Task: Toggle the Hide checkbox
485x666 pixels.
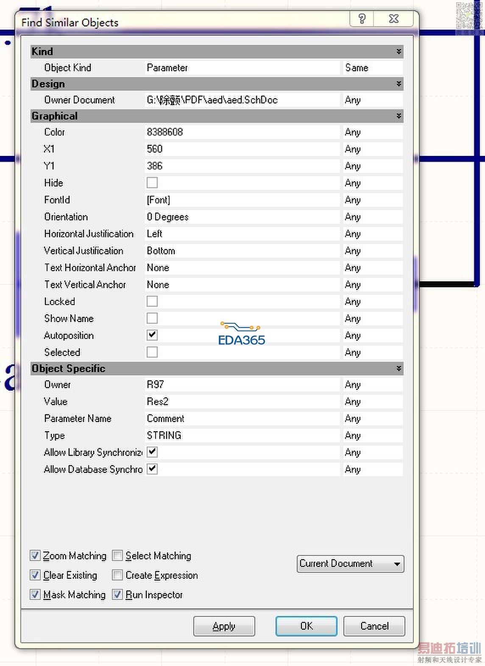Action: pyautogui.click(x=152, y=183)
